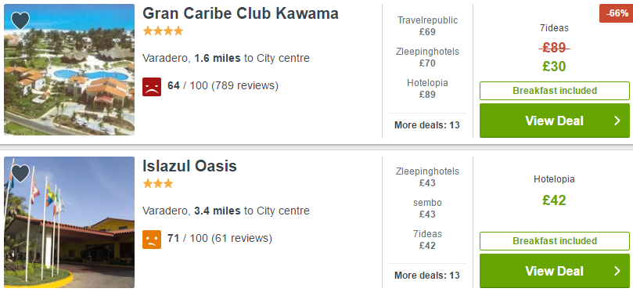Viewport: 633px width, 292px height.
Task: Favorite Islazul Oasis with heart icon
Action: tap(20, 173)
